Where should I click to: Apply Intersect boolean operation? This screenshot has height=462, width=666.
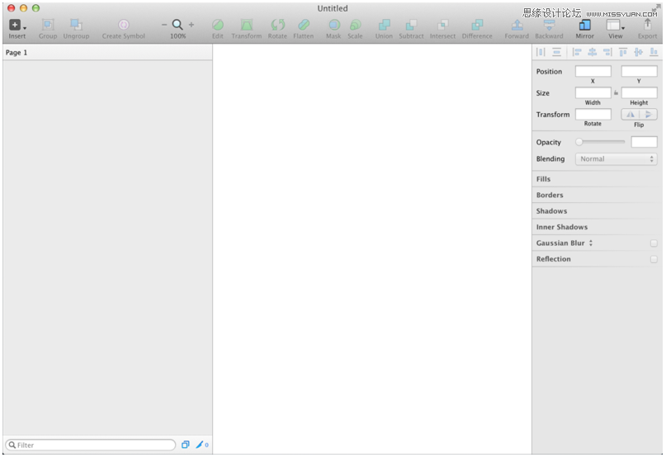click(x=442, y=25)
